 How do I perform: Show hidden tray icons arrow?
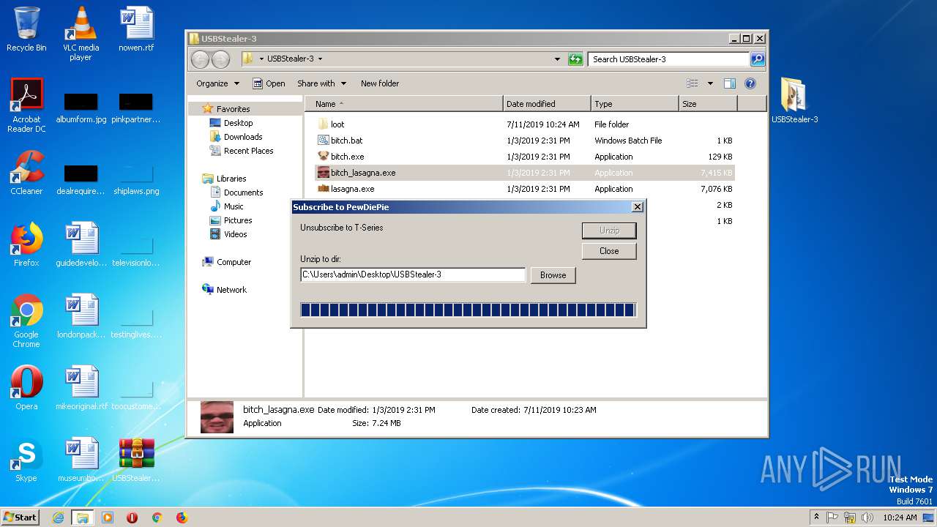pyautogui.click(x=817, y=517)
